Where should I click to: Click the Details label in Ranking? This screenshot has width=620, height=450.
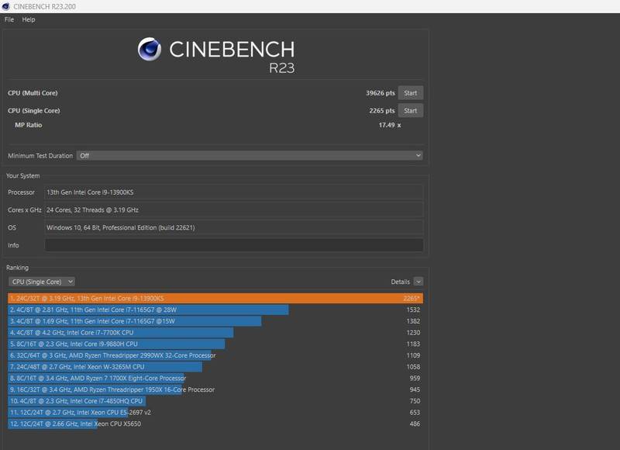pos(400,282)
